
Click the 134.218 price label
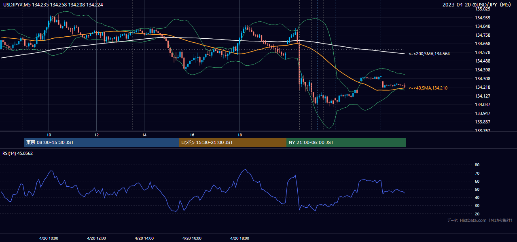pos(483,87)
